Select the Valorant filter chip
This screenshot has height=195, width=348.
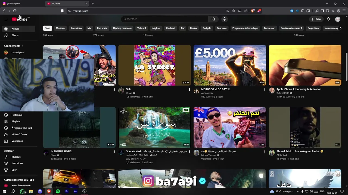142,28
